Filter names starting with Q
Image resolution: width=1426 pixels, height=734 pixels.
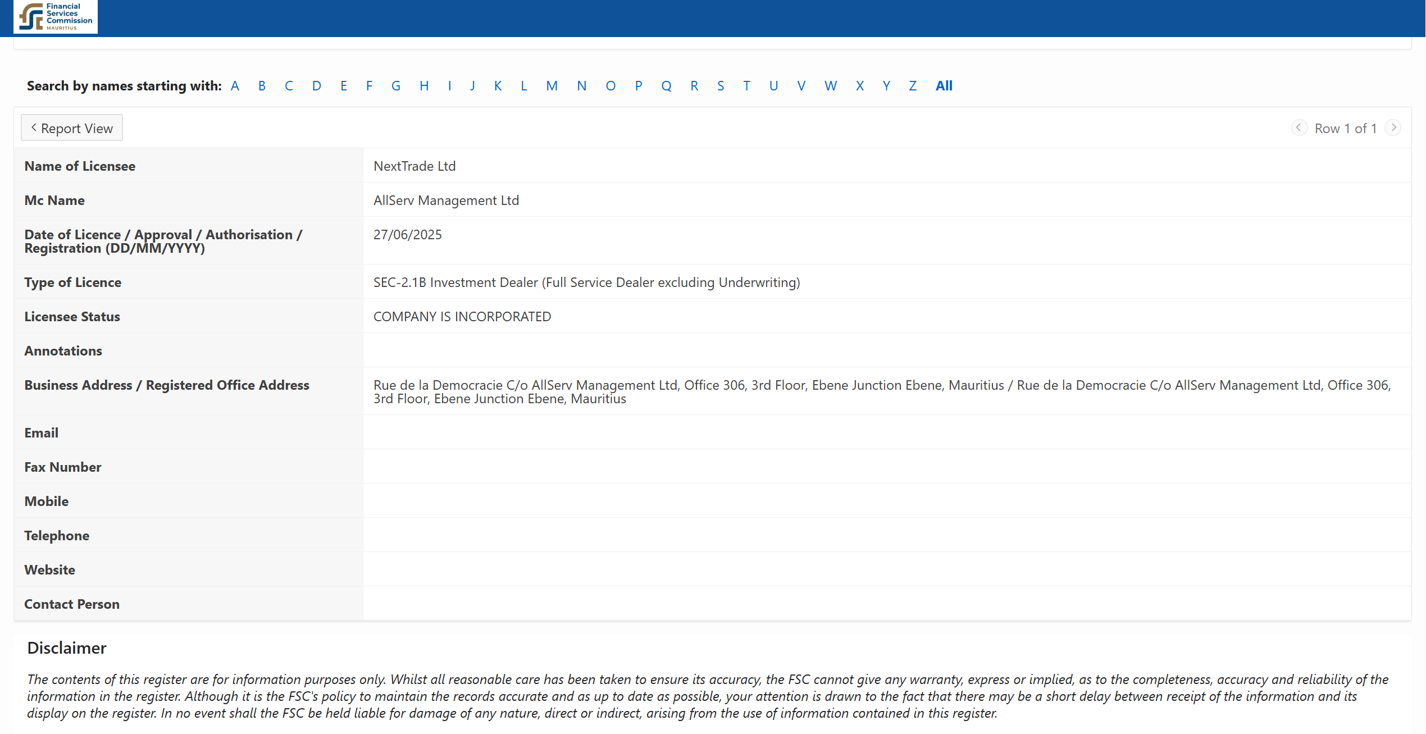tap(667, 86)
